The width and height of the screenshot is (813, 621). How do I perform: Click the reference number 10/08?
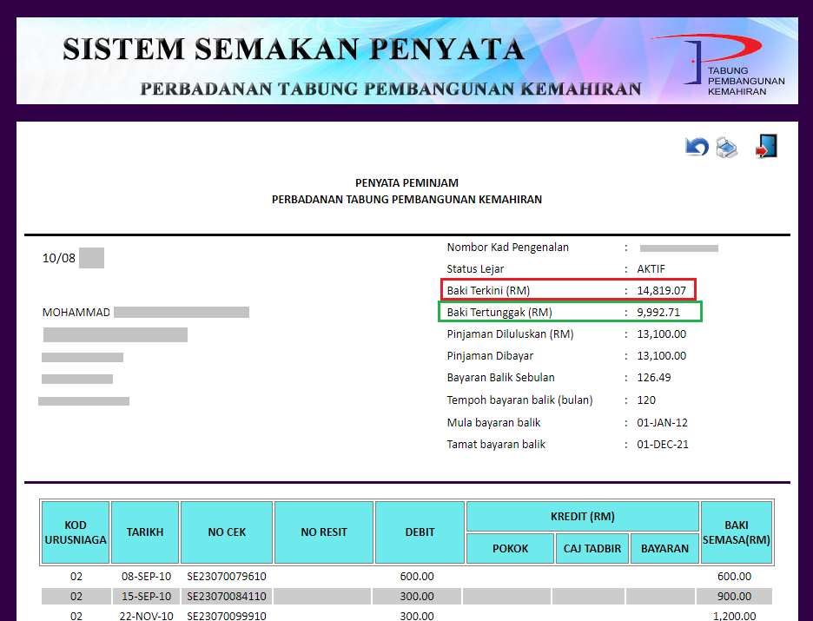coord(58,258)
